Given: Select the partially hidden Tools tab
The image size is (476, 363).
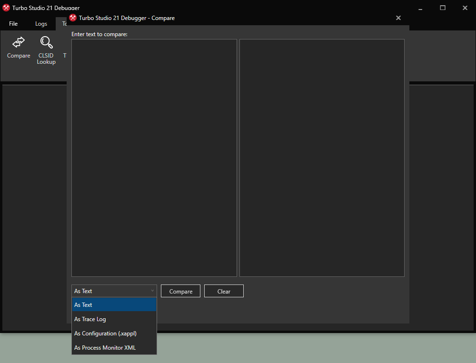Looking at the screenshot, I should point(62,24).
